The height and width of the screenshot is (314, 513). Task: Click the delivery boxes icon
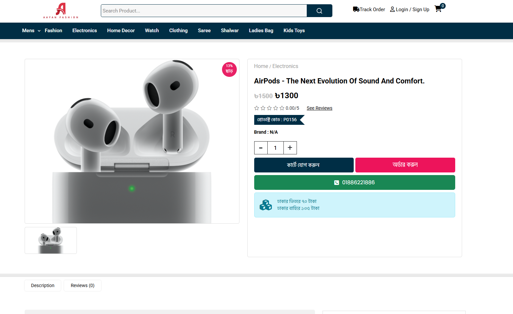(x=266, y=205)
